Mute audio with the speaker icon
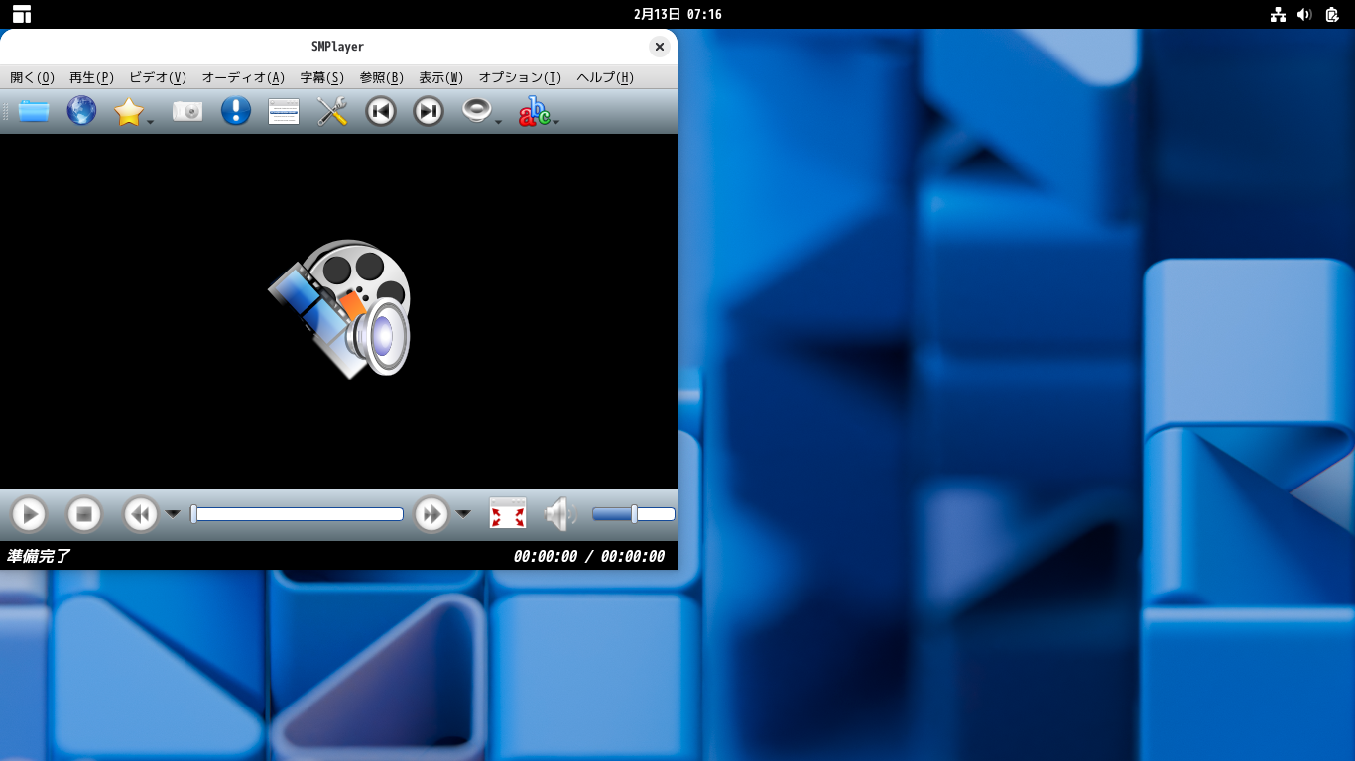This screenshot has width=1355, height=761. click(x=561, y=514)
